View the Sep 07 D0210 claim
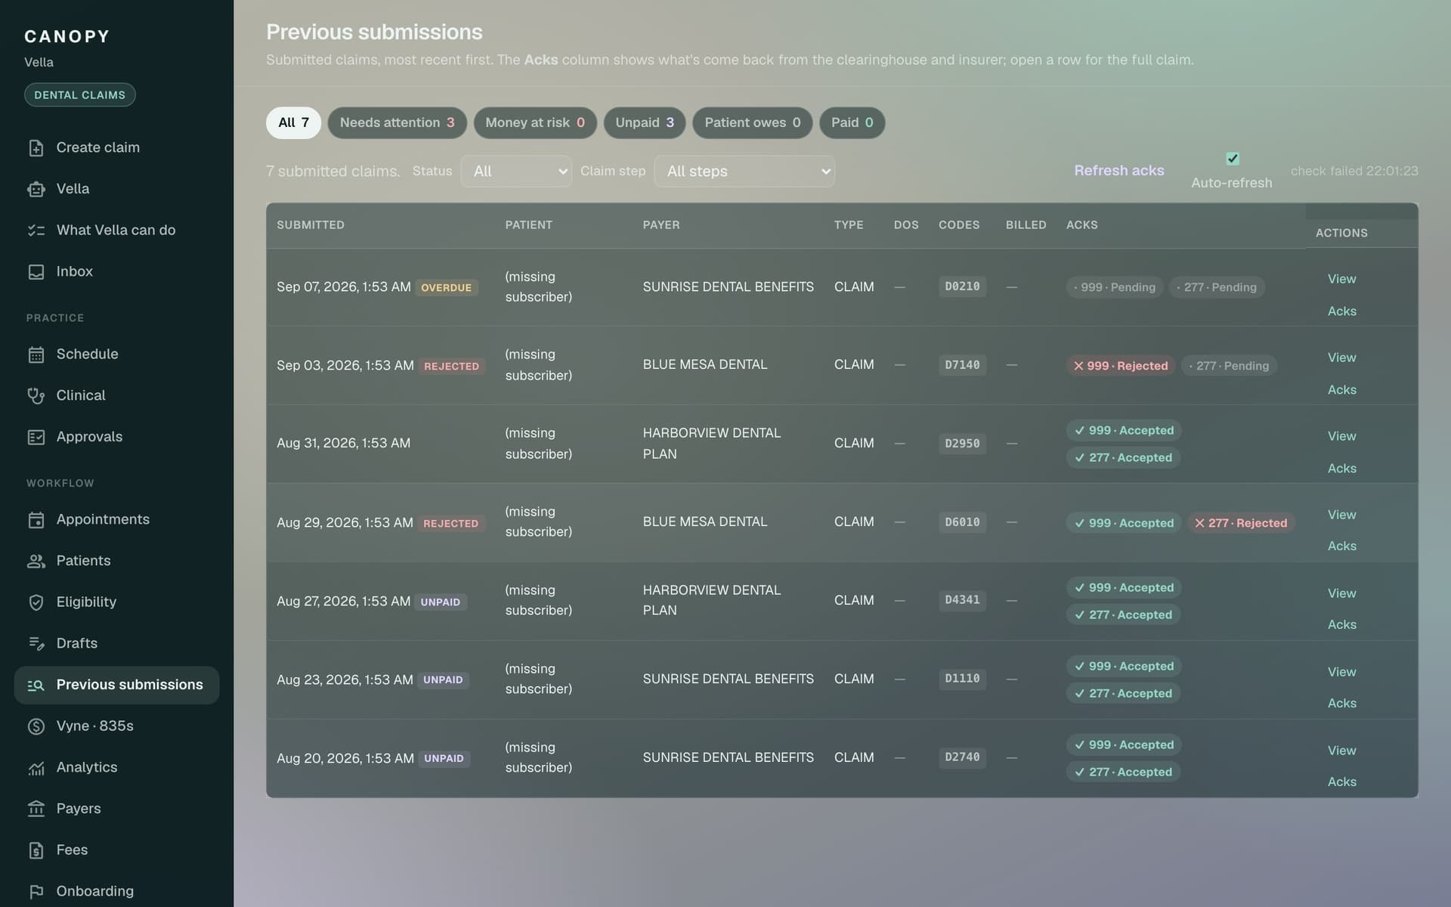Image resolution: width=1451 pixels, height=907 pixels. tap(1341, 279)
